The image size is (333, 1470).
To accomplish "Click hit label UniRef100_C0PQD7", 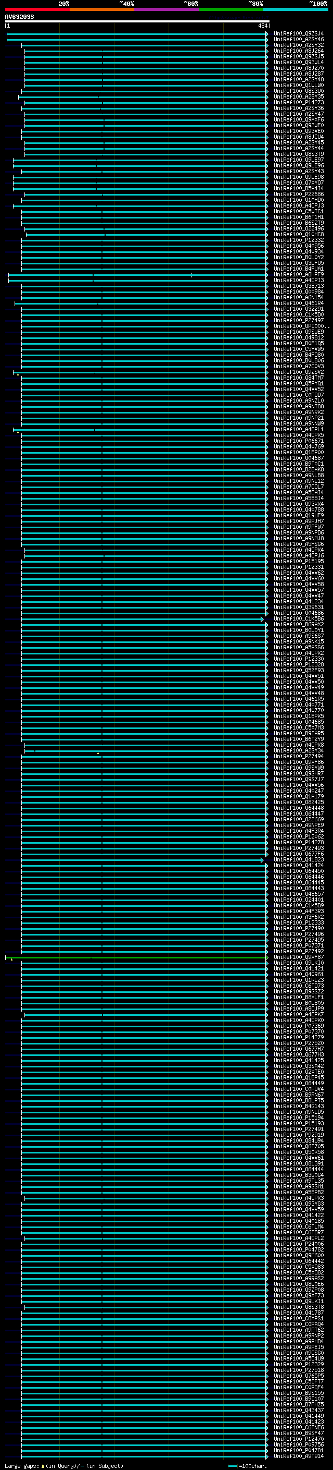I will [299, 395].
